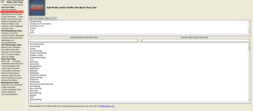Click the blurred ad thumbnail image
253x111 pixels.
pyautogui.click(x=37, y=8)
